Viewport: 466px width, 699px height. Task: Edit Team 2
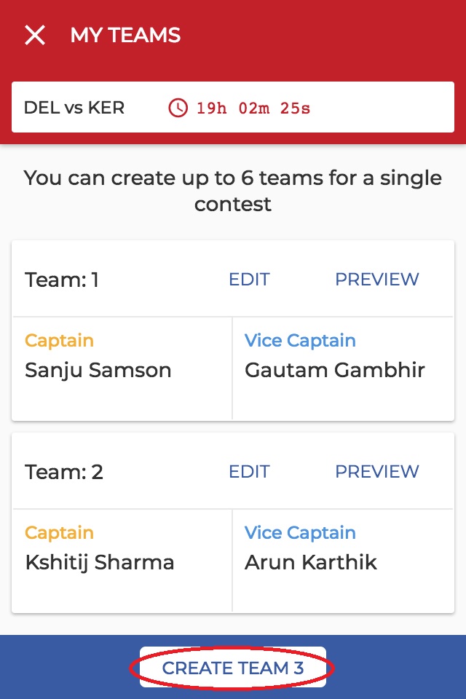click(x=249, y=472)
